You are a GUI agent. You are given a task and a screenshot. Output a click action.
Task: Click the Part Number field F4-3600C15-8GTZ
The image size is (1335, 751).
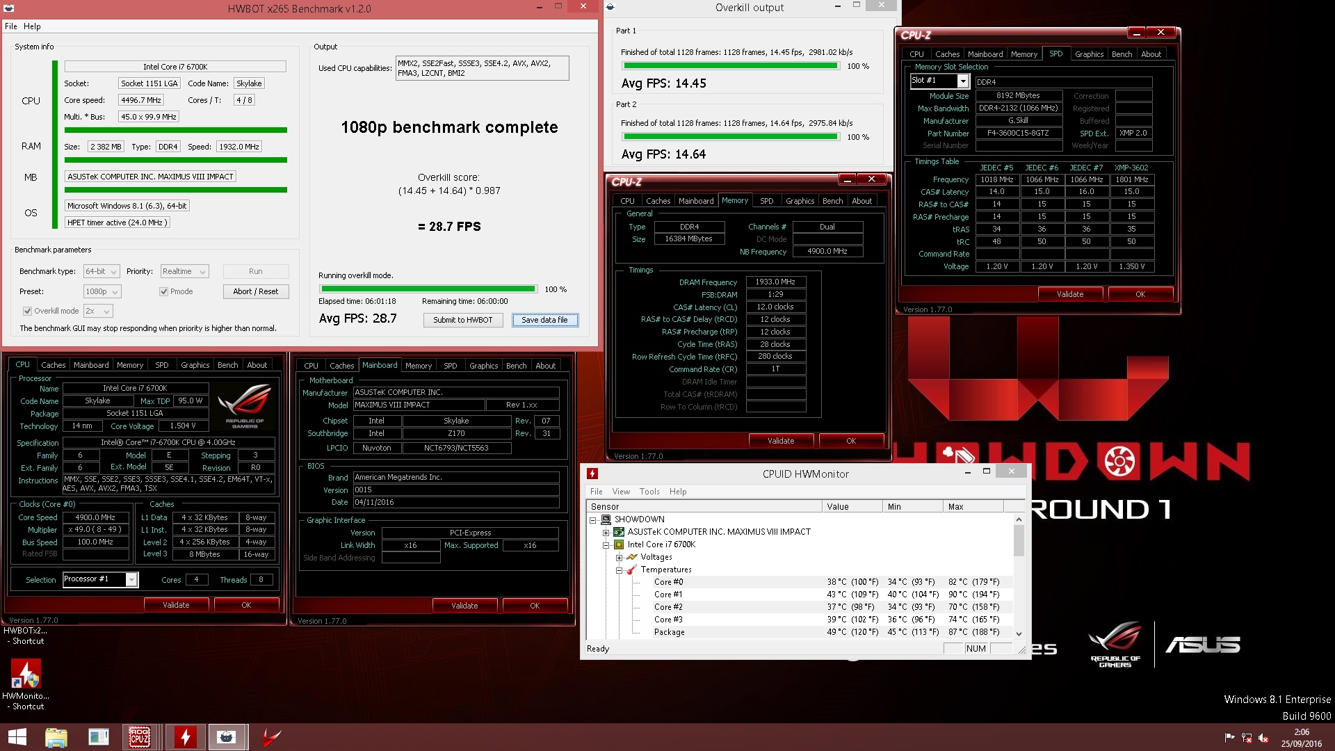(x=1019, y=134)
